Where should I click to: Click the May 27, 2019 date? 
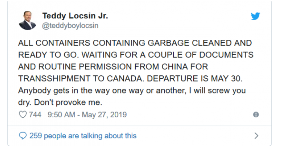(x=104, y=115)
